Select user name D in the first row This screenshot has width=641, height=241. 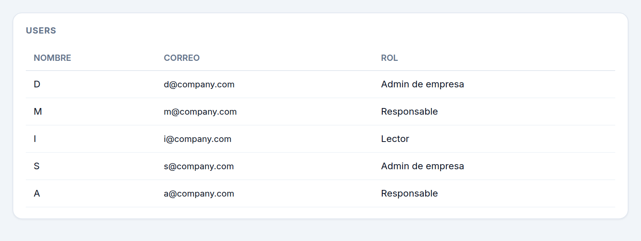pyautogui.click(x=37, y=84)
